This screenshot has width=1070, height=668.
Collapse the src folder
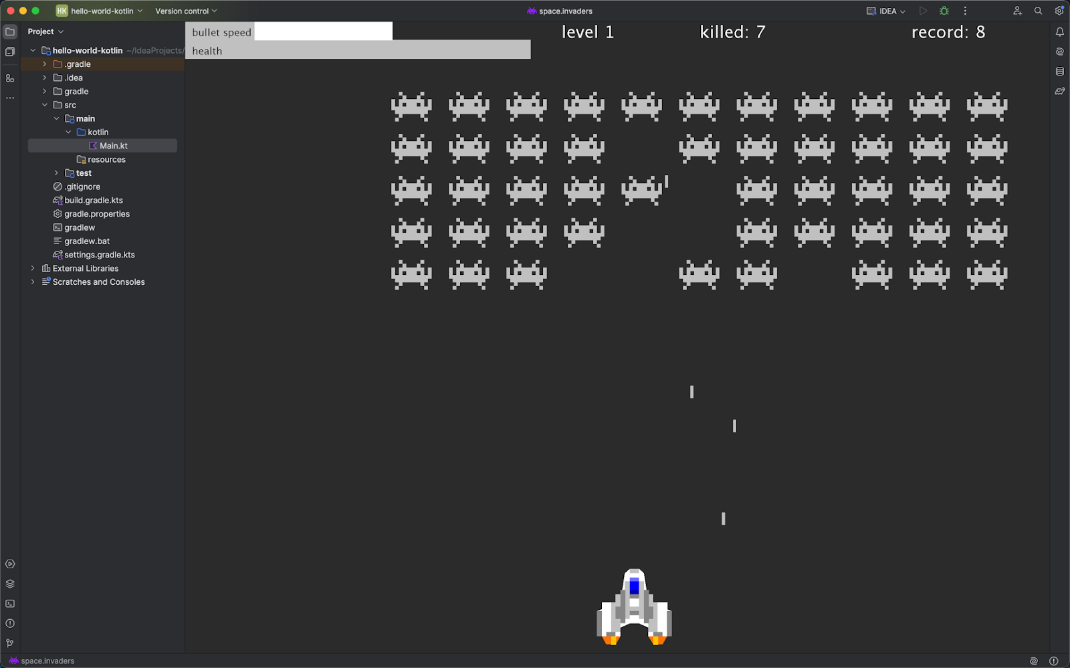pos(45,105)
